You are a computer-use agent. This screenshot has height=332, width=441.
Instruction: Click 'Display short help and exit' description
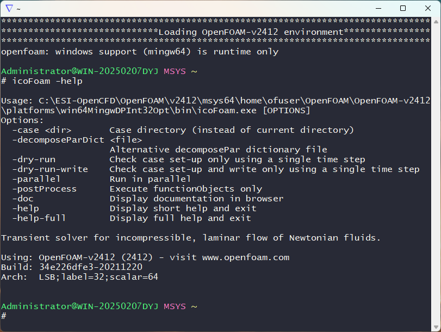click(x=183, y=208)
